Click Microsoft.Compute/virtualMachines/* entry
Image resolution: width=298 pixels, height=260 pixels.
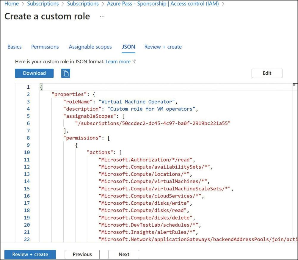[153, 181]
